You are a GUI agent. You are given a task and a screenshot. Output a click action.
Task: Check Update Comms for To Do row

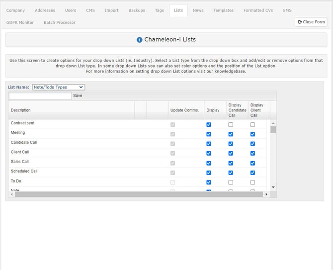click(172, 182)
